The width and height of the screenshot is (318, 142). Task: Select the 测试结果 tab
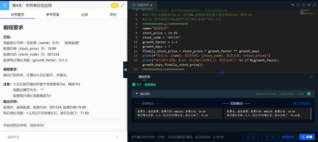[x=144, y=77]
